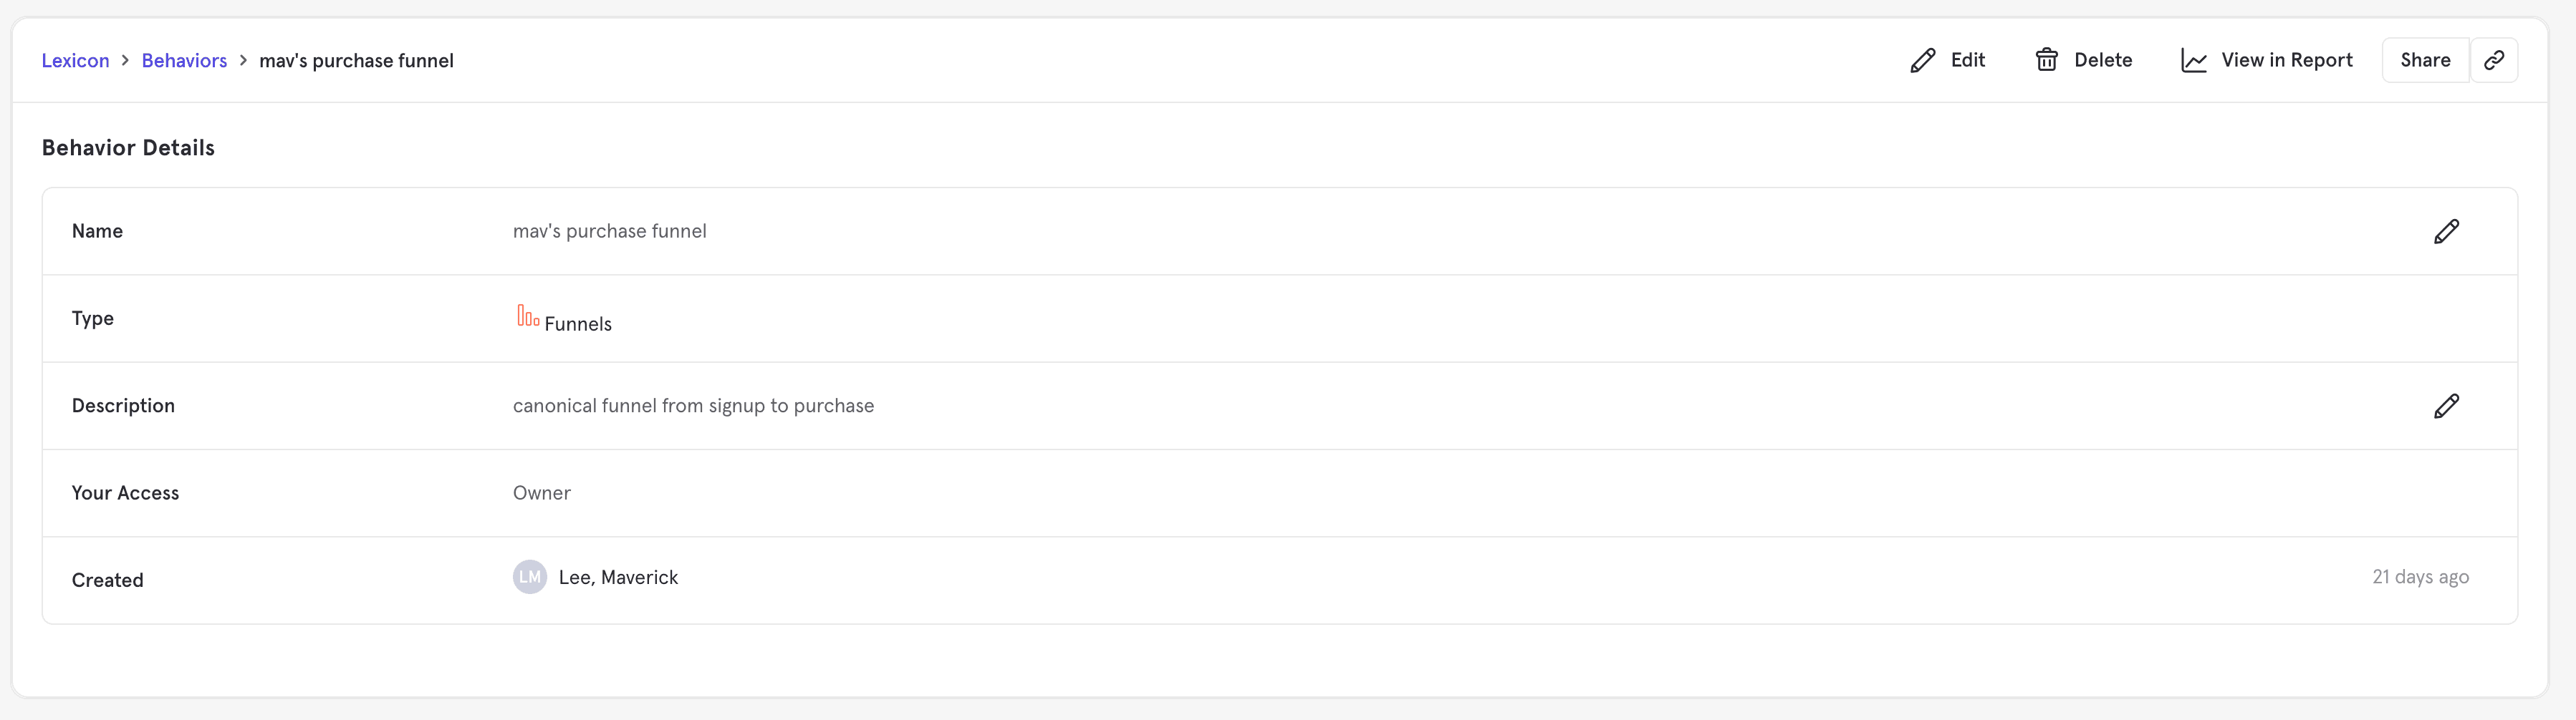
Task: Click the current page title in the breadcrumb
Action: tap(356, 61)
